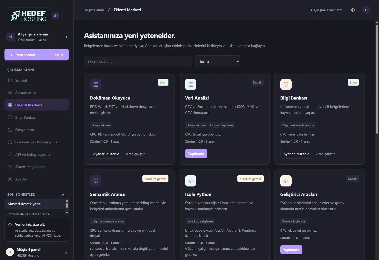The image size is (379, 260).
Task: Click the Etkin badge on Doküman Okuyucu
Action: click(163, 82)
